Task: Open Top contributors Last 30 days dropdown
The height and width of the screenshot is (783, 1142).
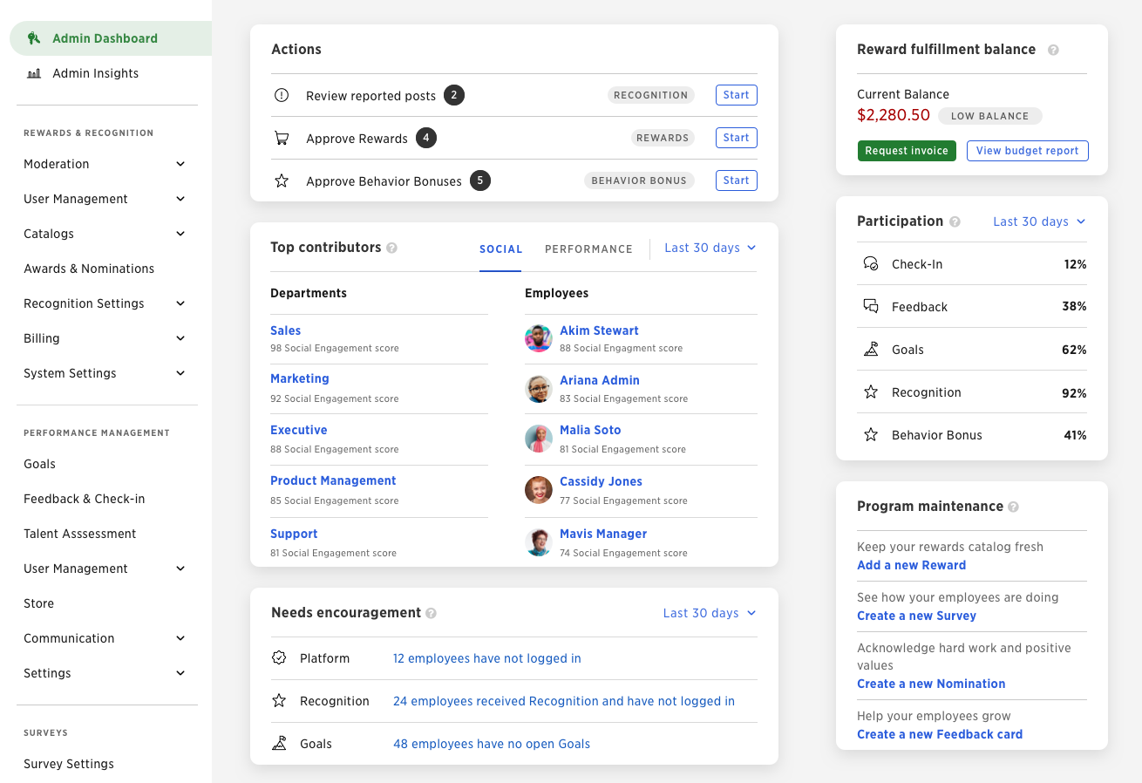Action: (x=710, y=248)
